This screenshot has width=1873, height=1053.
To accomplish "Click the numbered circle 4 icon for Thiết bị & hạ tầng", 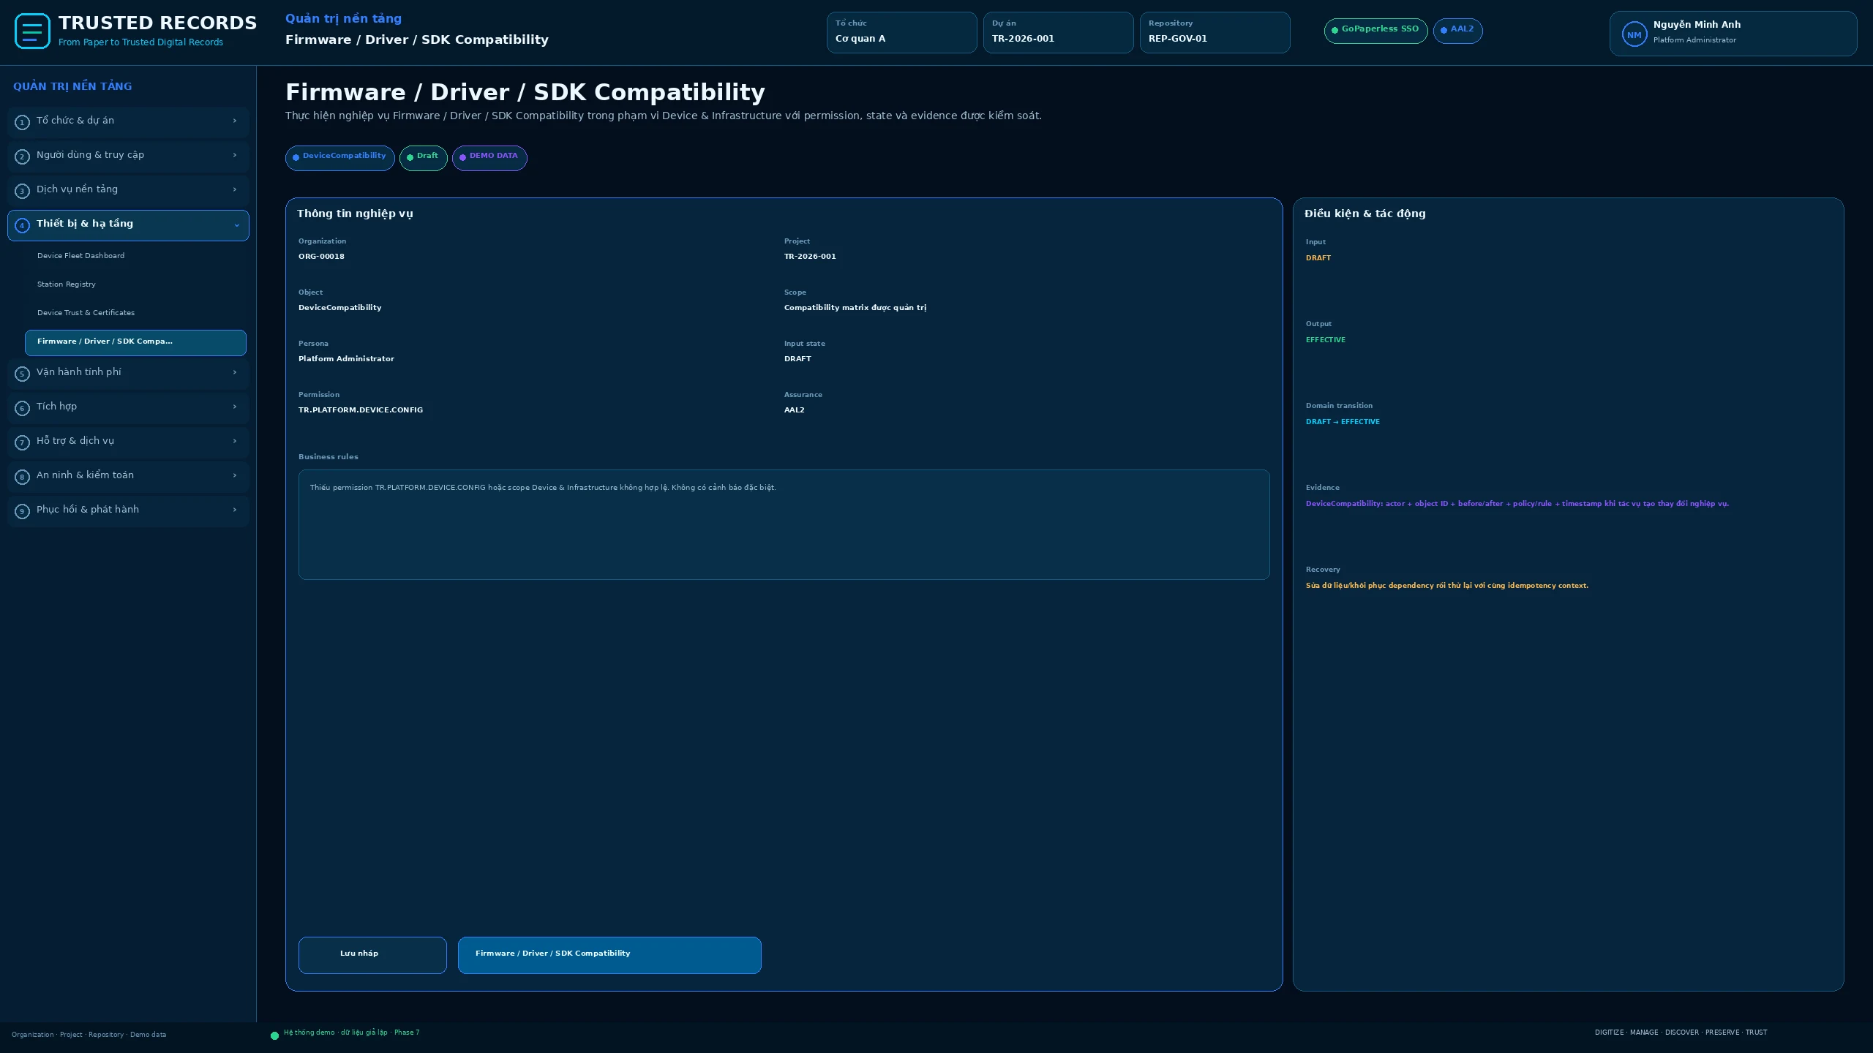I will click(x=22, y=225).
